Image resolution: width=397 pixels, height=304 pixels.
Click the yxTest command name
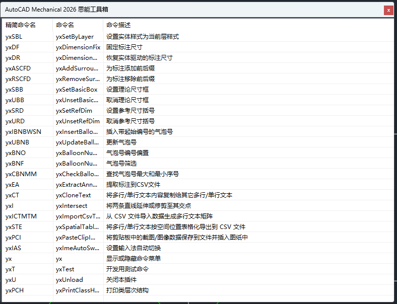pyautogui.click(x=65, y=269)
